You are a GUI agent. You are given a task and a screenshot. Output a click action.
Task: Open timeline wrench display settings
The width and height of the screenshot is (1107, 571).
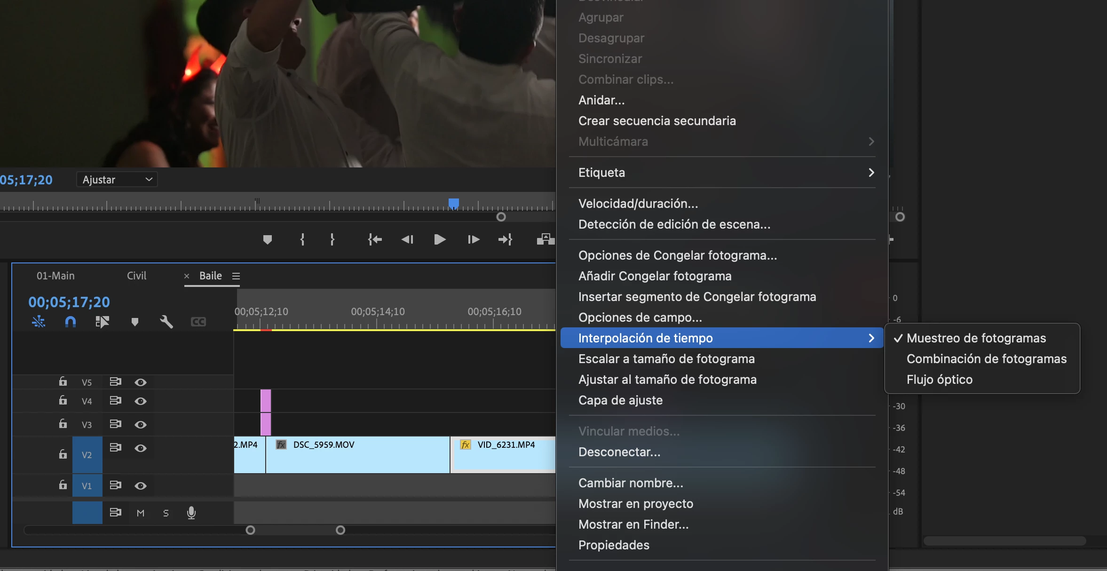coord(166,322)
